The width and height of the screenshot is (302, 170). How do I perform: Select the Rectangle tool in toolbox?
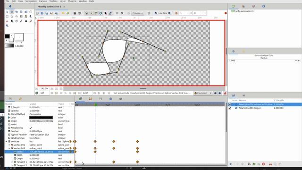click(7, 17)
